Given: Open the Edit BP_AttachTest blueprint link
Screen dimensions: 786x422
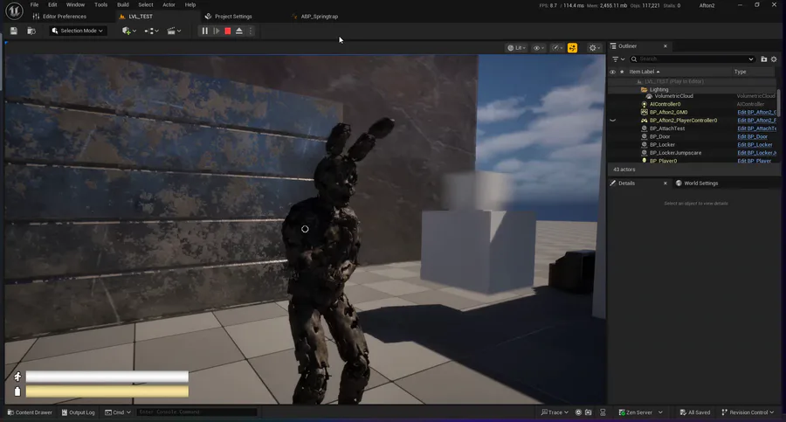Looking at the screenshot, I should click(x=756, y=128).
